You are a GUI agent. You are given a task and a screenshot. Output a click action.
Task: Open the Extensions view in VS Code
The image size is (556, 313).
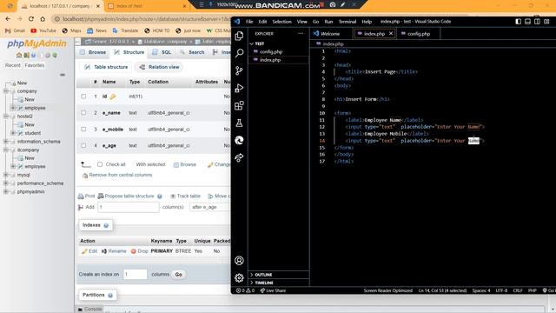click(x=240, y=105)
